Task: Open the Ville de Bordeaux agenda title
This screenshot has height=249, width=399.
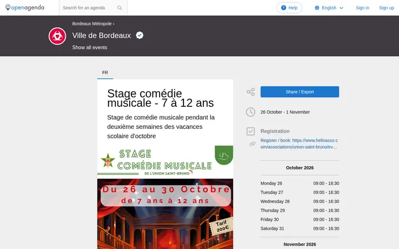Action: pyautogui.click(x=101, y=35)
